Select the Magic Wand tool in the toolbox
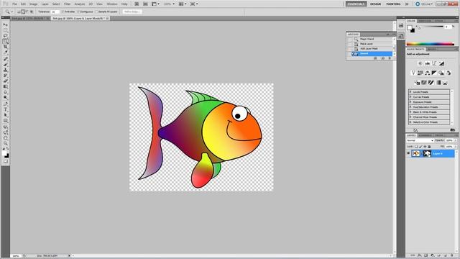460x259 pixels. pos(5,42)
